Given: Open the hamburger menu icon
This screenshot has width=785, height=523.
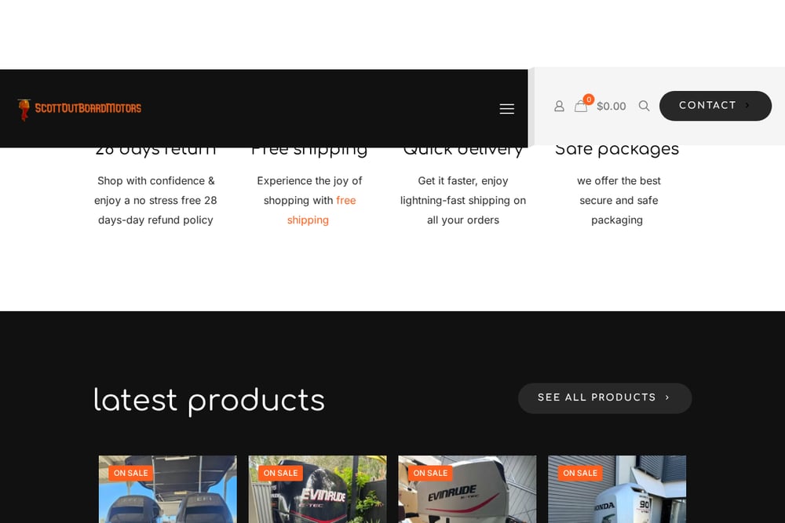Looking at the screenshot, I should (506, 108).
